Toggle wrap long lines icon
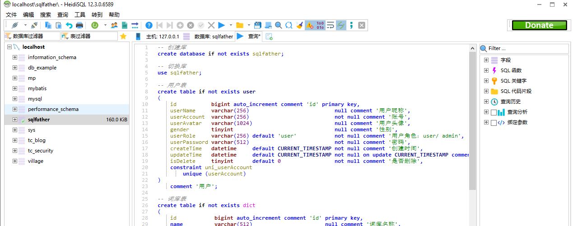Screen dimensions: 573x226 coord(331,25)
